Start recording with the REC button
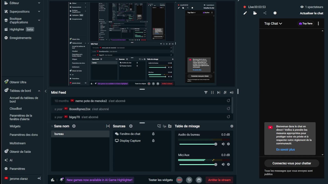The height and width of the screenshot is (184, 328). tap(179, 180)
